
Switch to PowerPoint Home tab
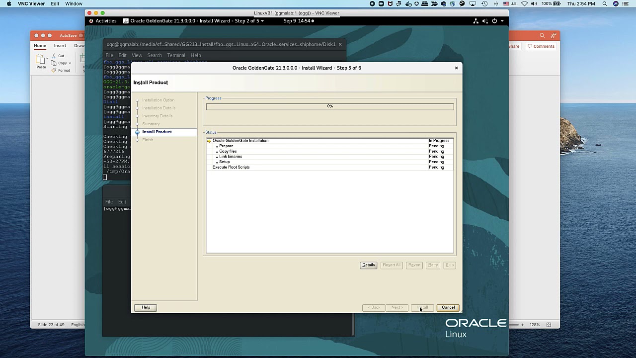click(x=40, y=46)
